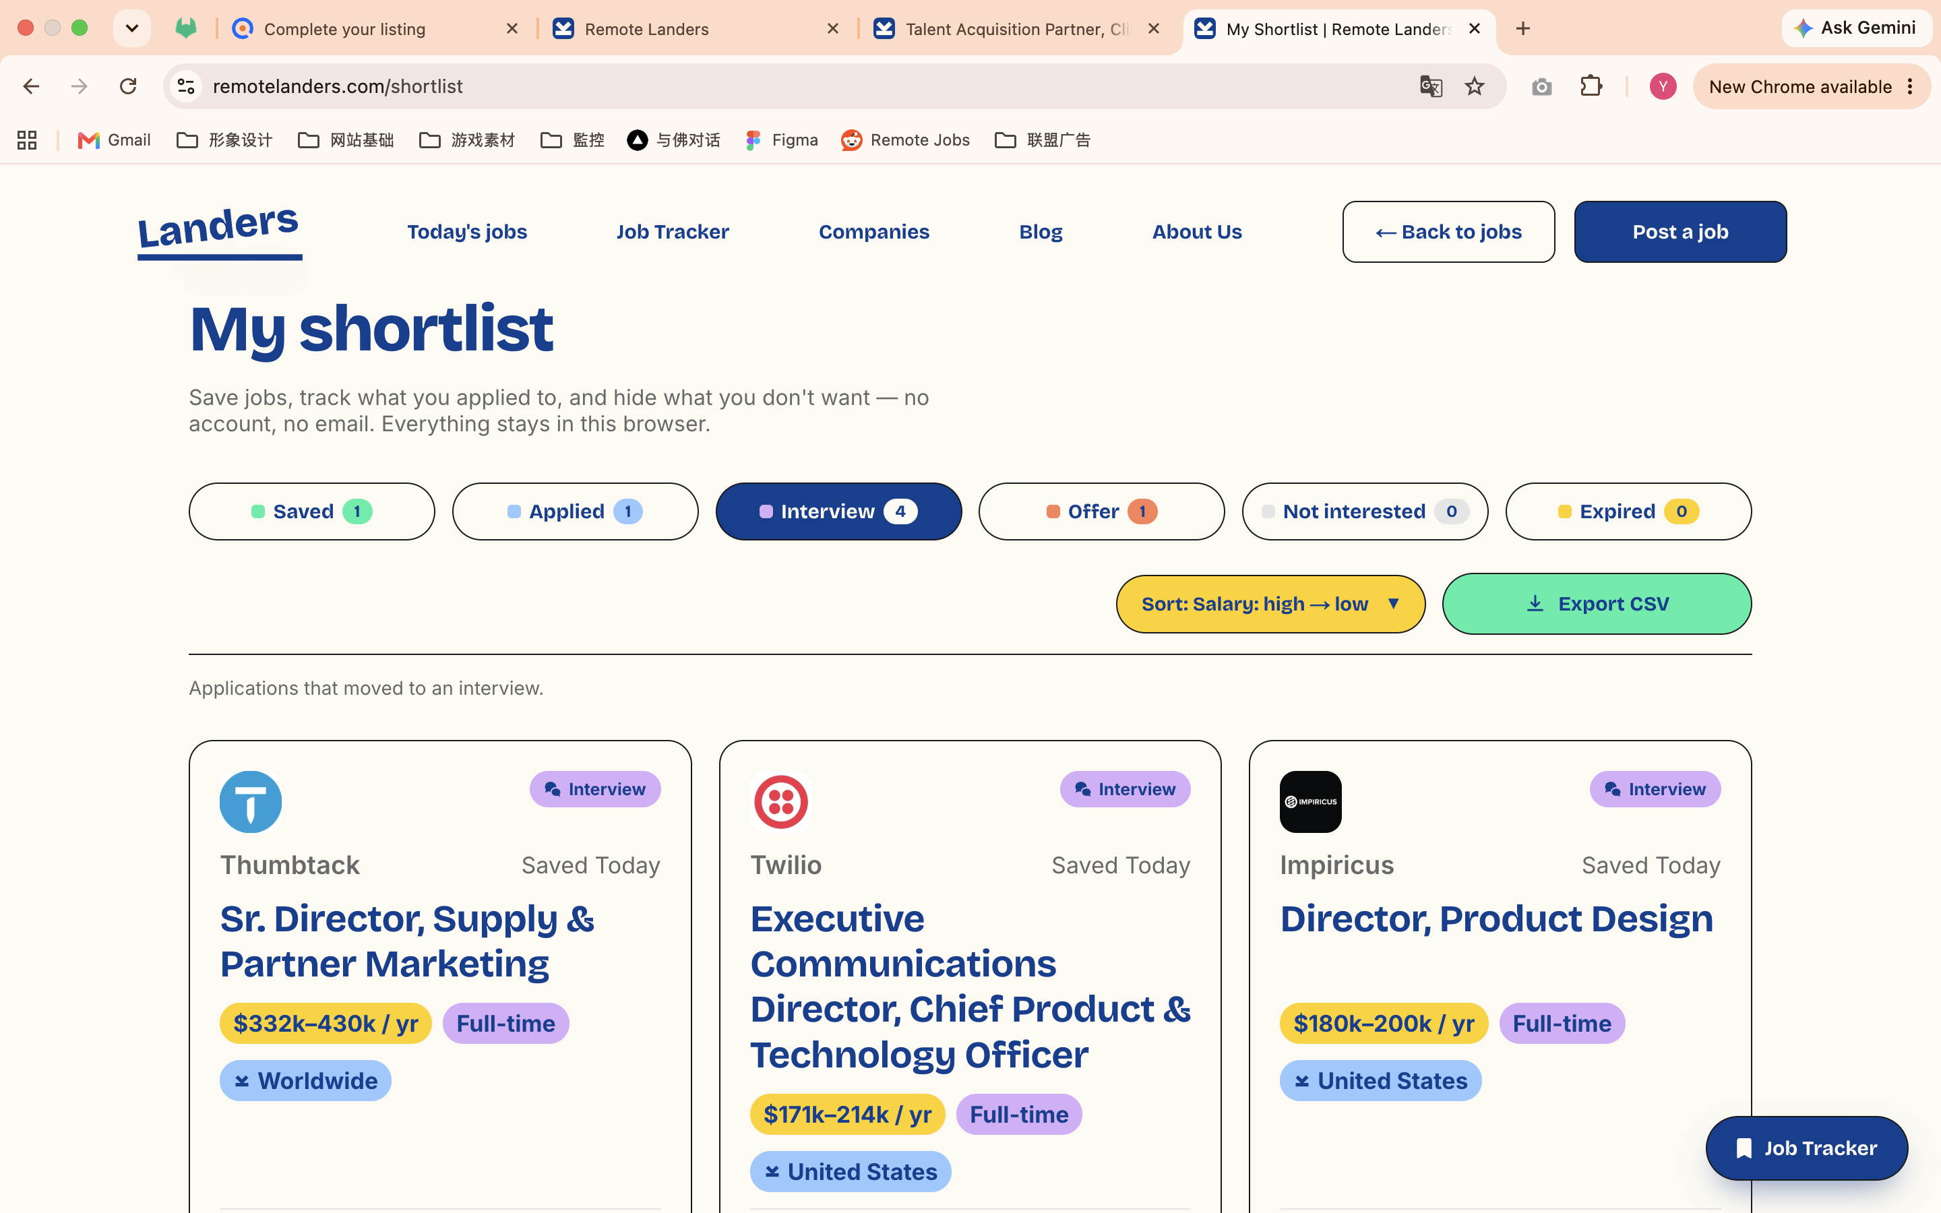1941x1213 pixels.
Task: Close the Complete your listing tab
Action: [x=512, y=29]
